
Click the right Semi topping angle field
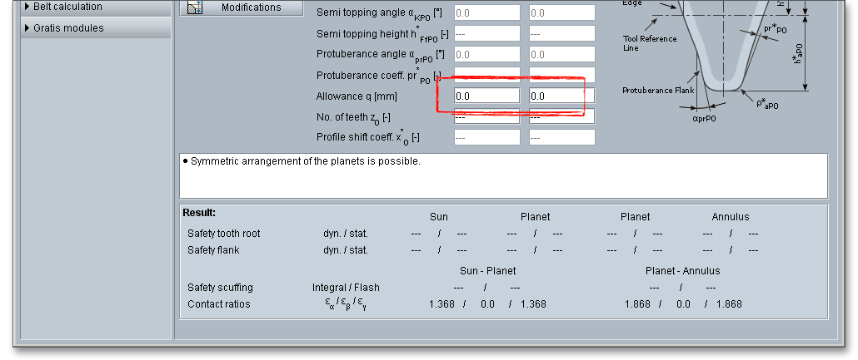point(561,13)
